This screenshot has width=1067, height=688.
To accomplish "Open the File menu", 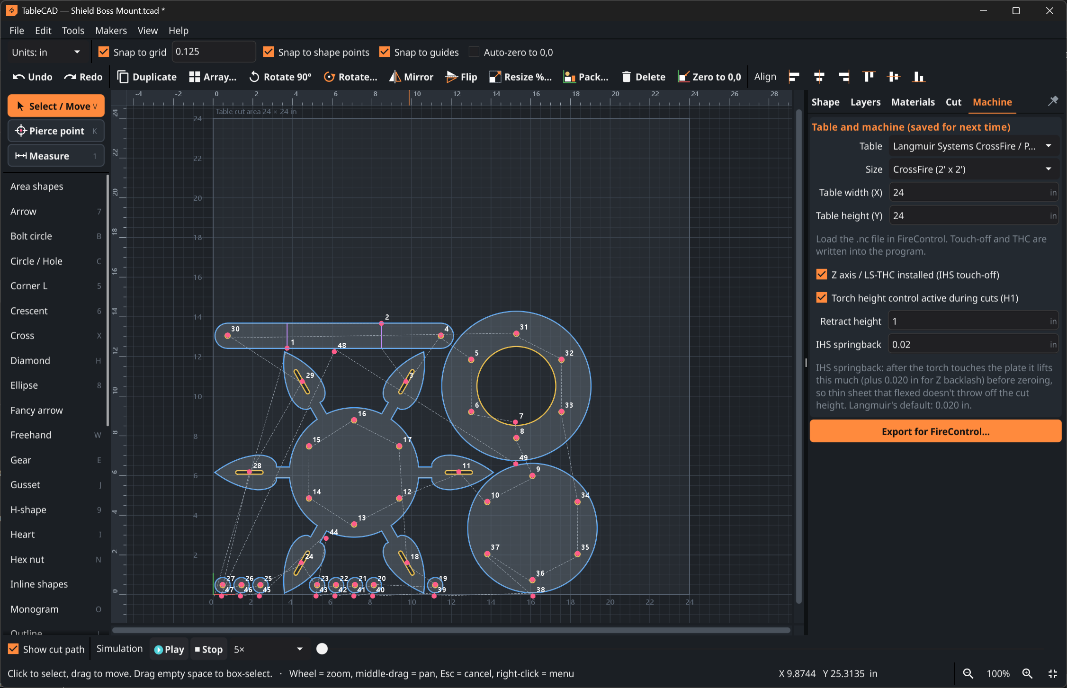I will click(17, 30).
